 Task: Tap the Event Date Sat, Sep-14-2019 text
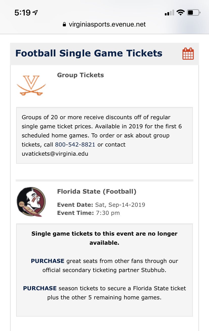tap(101, 205)
